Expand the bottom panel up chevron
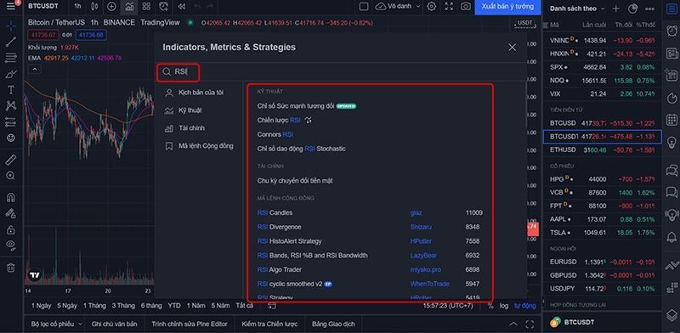The height and width of the screenshot is (333, 680). [x=513, y=324]
